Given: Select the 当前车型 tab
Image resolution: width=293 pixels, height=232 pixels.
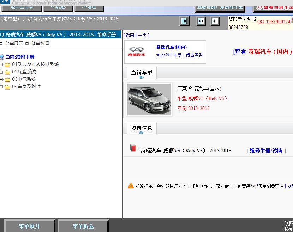Looking at the screenshot, I should pyautogui.click(x=142, y=73).
